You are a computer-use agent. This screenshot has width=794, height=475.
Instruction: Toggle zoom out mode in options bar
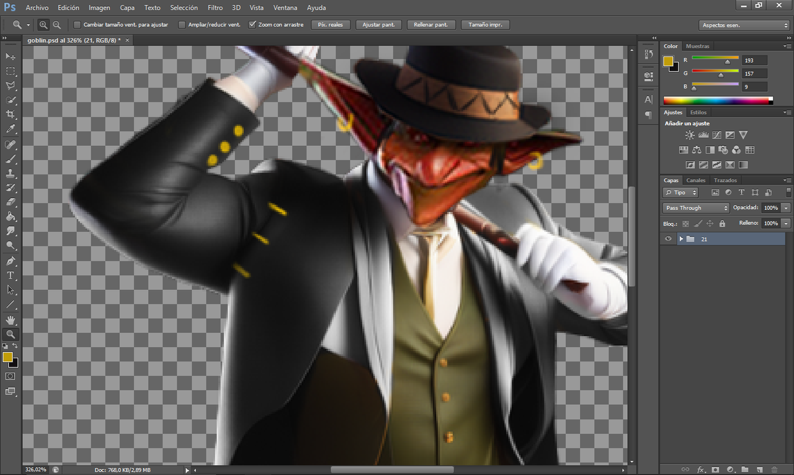pos(56,25)
